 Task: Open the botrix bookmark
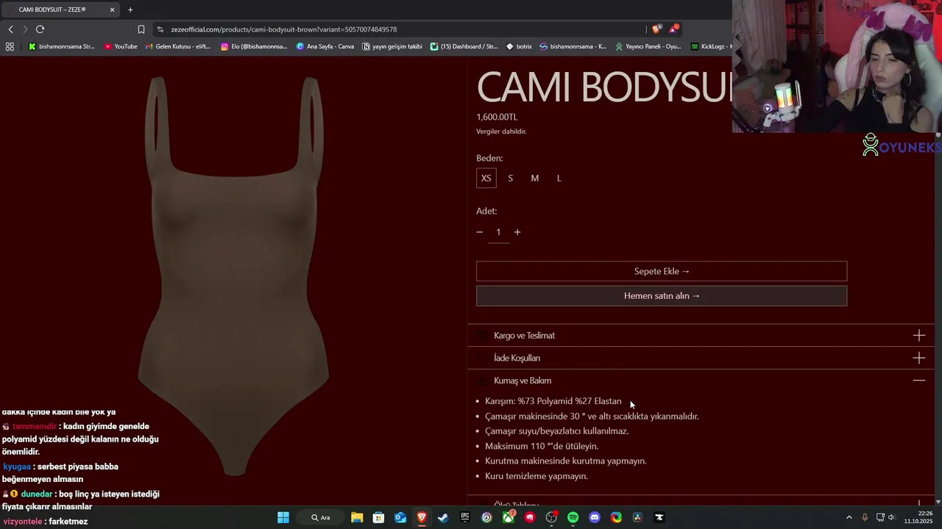(x=519, y=46)
